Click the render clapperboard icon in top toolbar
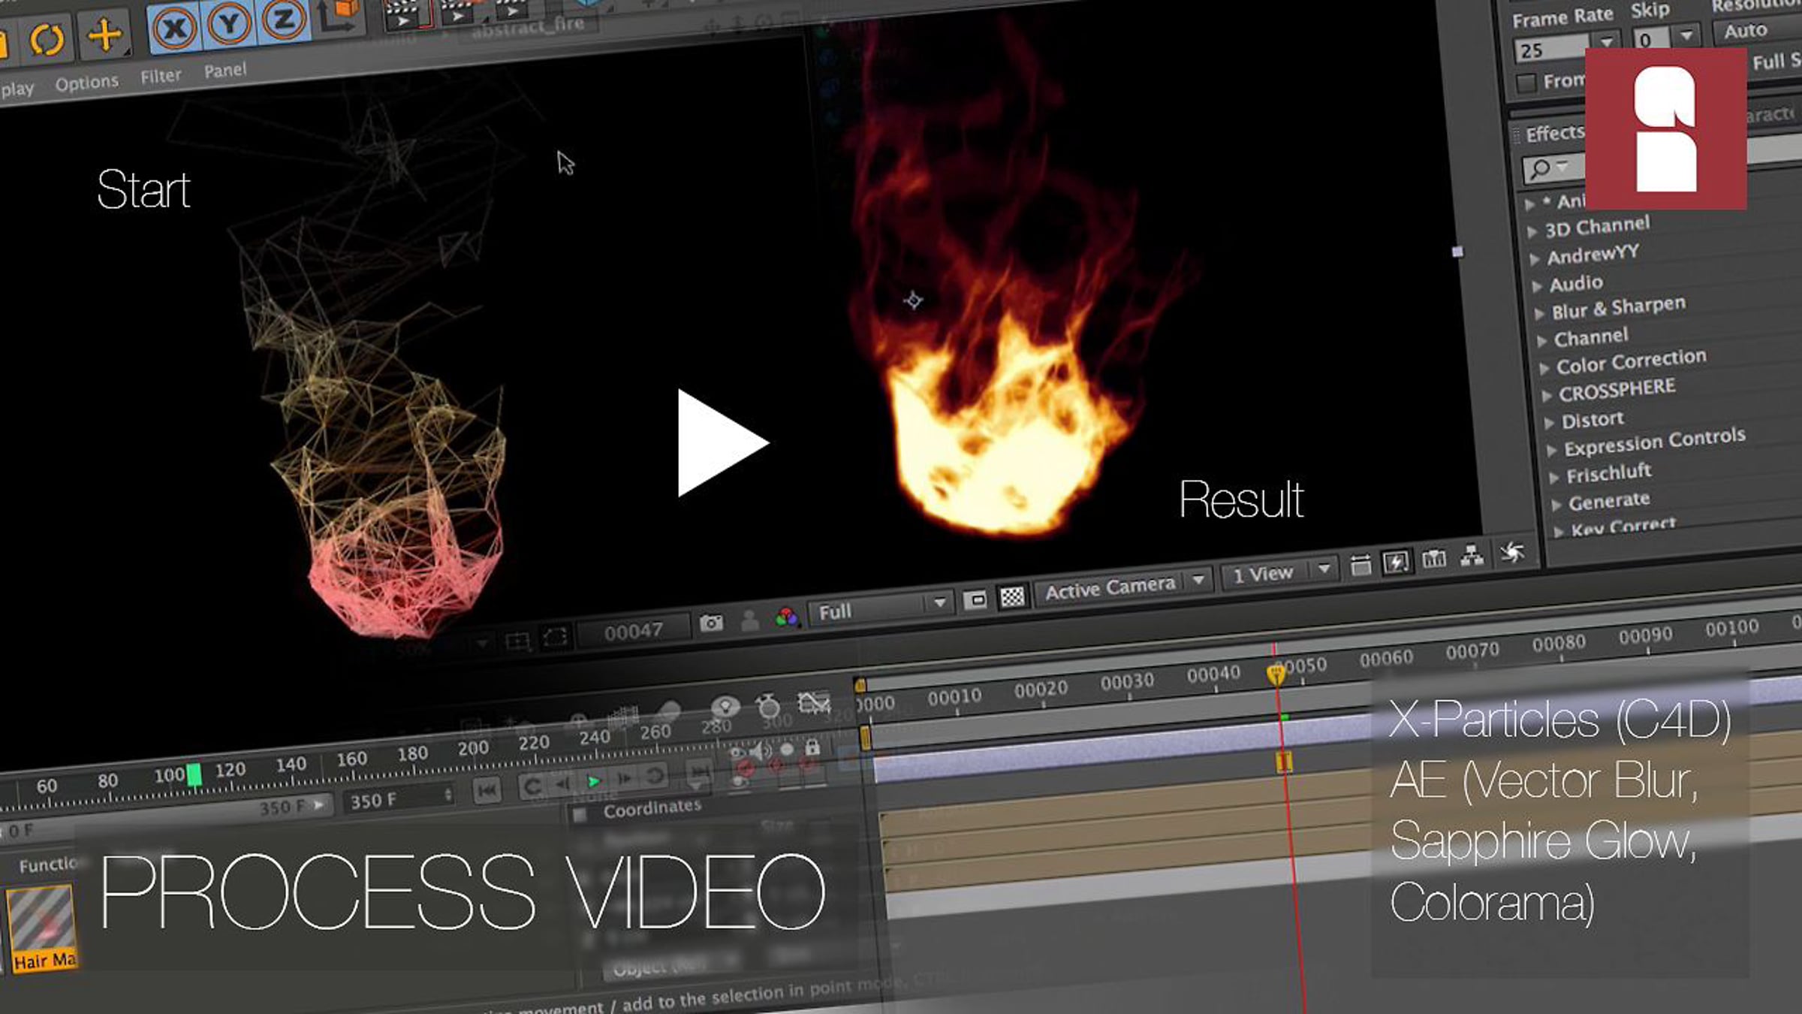Viewport: 1802px width, 1014px height. [408, 14]
